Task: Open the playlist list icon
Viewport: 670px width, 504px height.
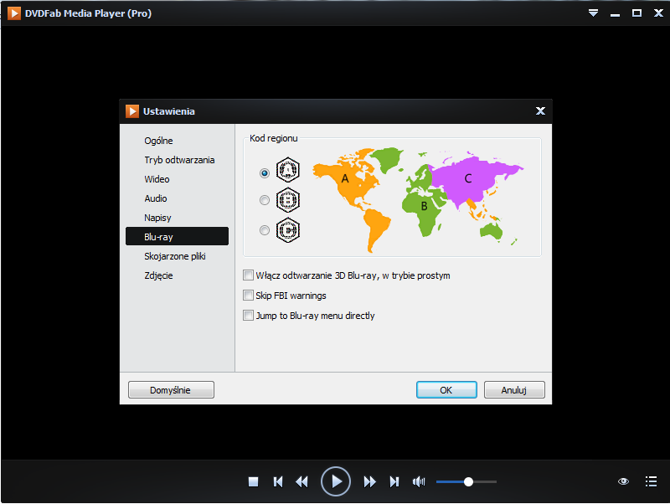Action: 651,481
